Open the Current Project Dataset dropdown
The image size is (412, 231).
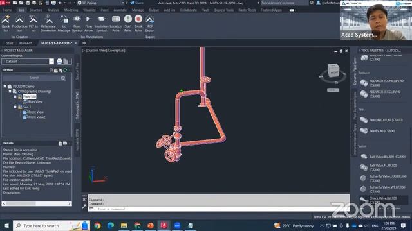click(51, 62)
